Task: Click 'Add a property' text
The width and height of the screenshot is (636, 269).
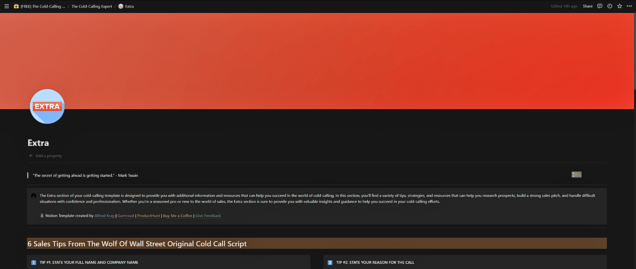Action: (48, 156)
